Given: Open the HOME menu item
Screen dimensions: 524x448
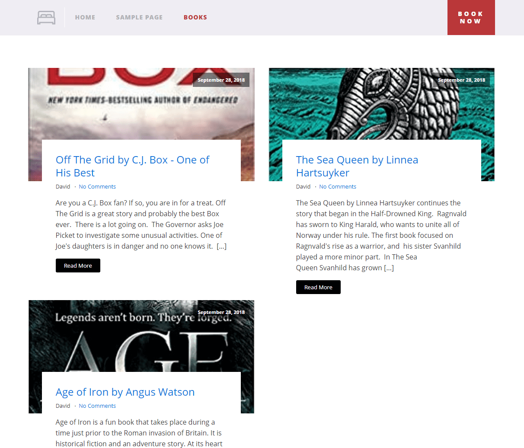Looking at the screenshot, I should [85, 17].
